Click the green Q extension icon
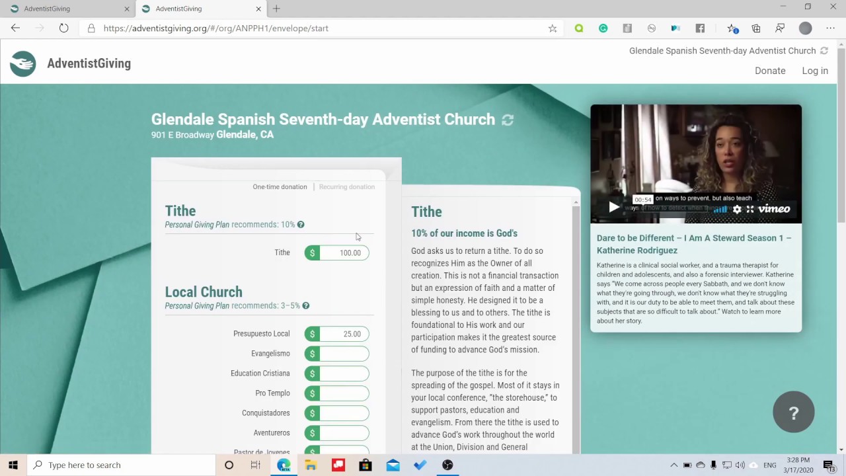 coord(579,28)
